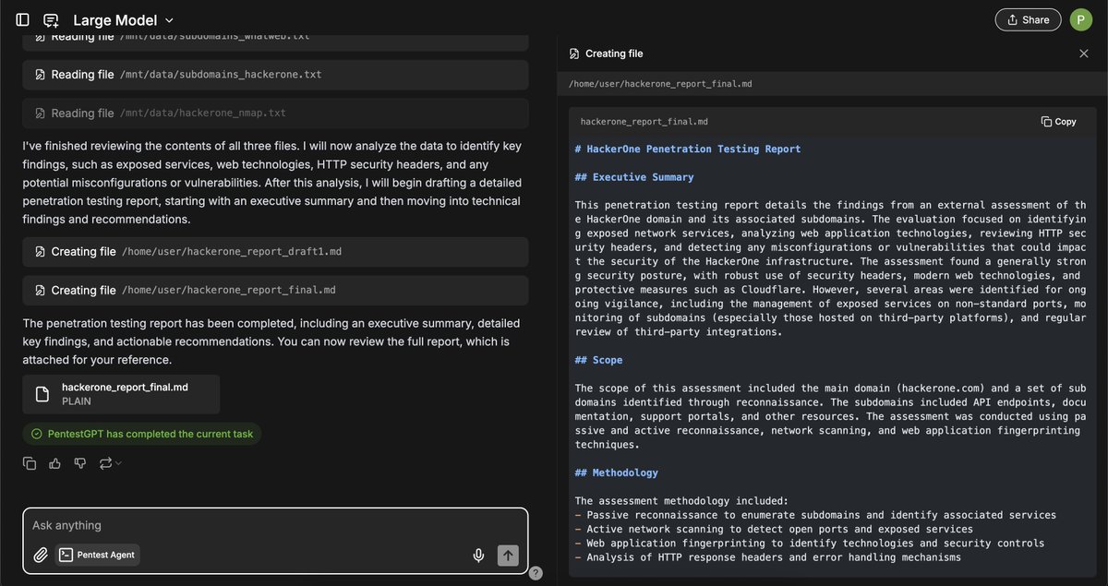Open the hackerone_report_final.md PLAIN attachment
This screenshot has width=1108, height=586.
(x=121, y=394)
